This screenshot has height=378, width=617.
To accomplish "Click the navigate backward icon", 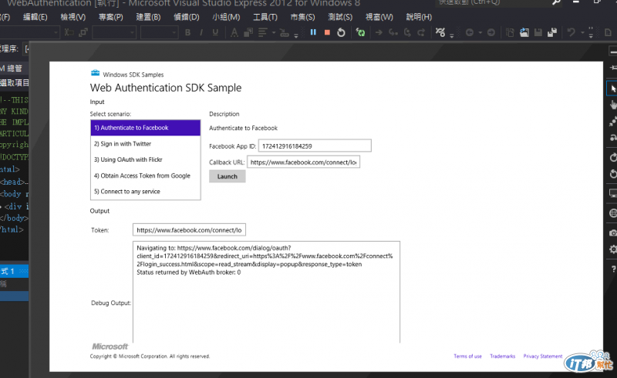I will (x=470, y=32).
